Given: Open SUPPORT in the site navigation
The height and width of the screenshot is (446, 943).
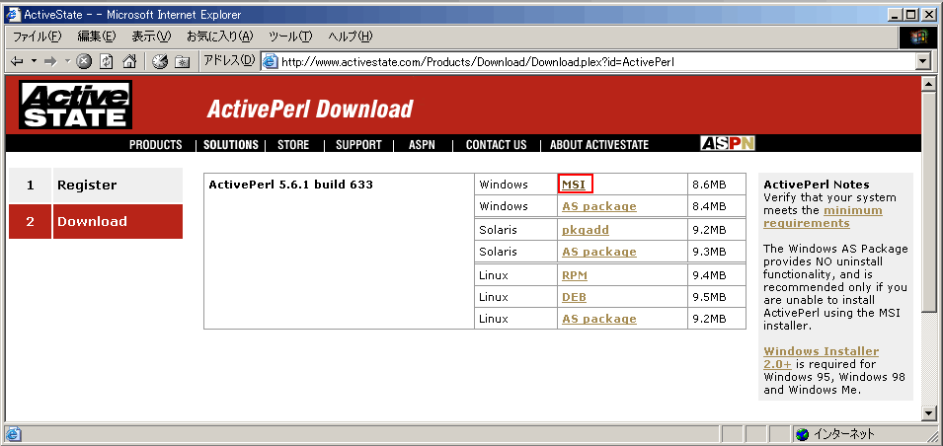Looking at the screenshot, I should (x=358, y=144).
